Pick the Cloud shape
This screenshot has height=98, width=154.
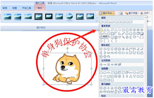click(x=134, y=37)
